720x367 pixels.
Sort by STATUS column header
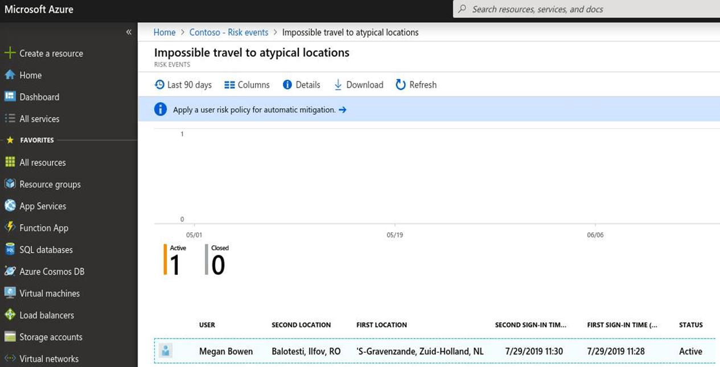pos(691,325)
